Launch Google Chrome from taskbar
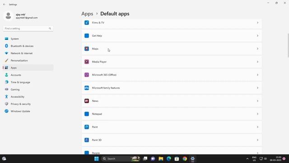The width and height of the screenshot is (289, 163). coord(185,159)
